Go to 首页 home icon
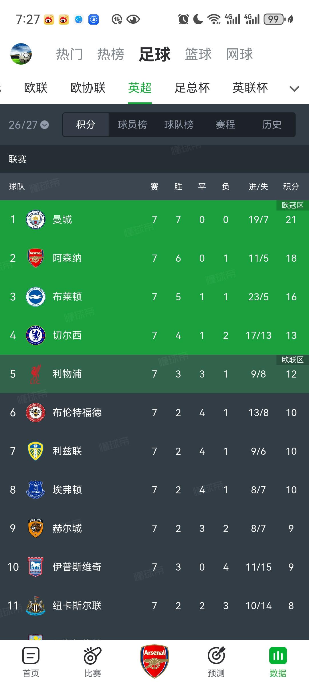 coord(31,656)
